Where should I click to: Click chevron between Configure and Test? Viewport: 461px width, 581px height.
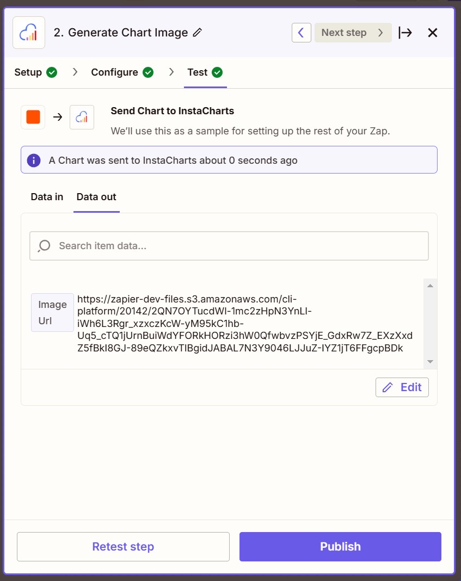[171, 72]
